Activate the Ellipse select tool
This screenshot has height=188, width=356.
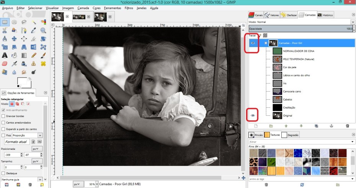coord(15,22)
